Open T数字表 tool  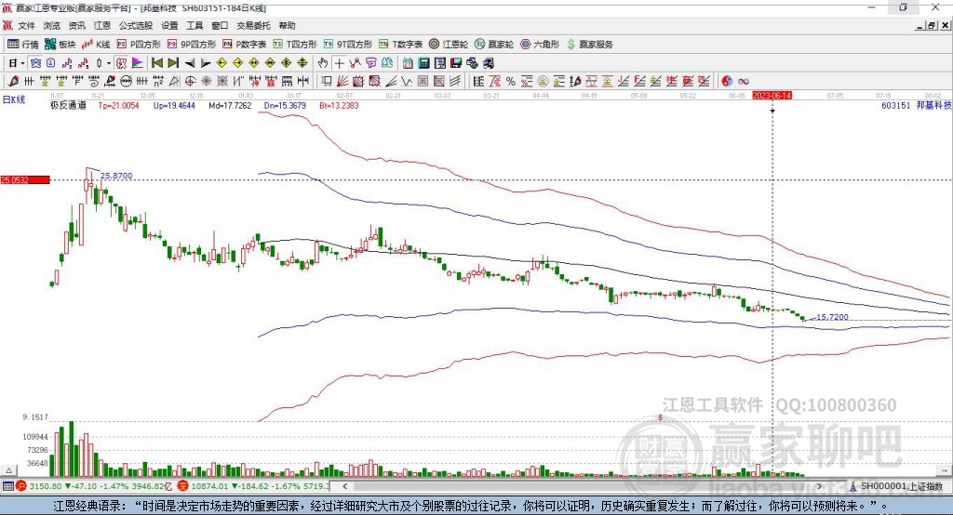[400, 45]
